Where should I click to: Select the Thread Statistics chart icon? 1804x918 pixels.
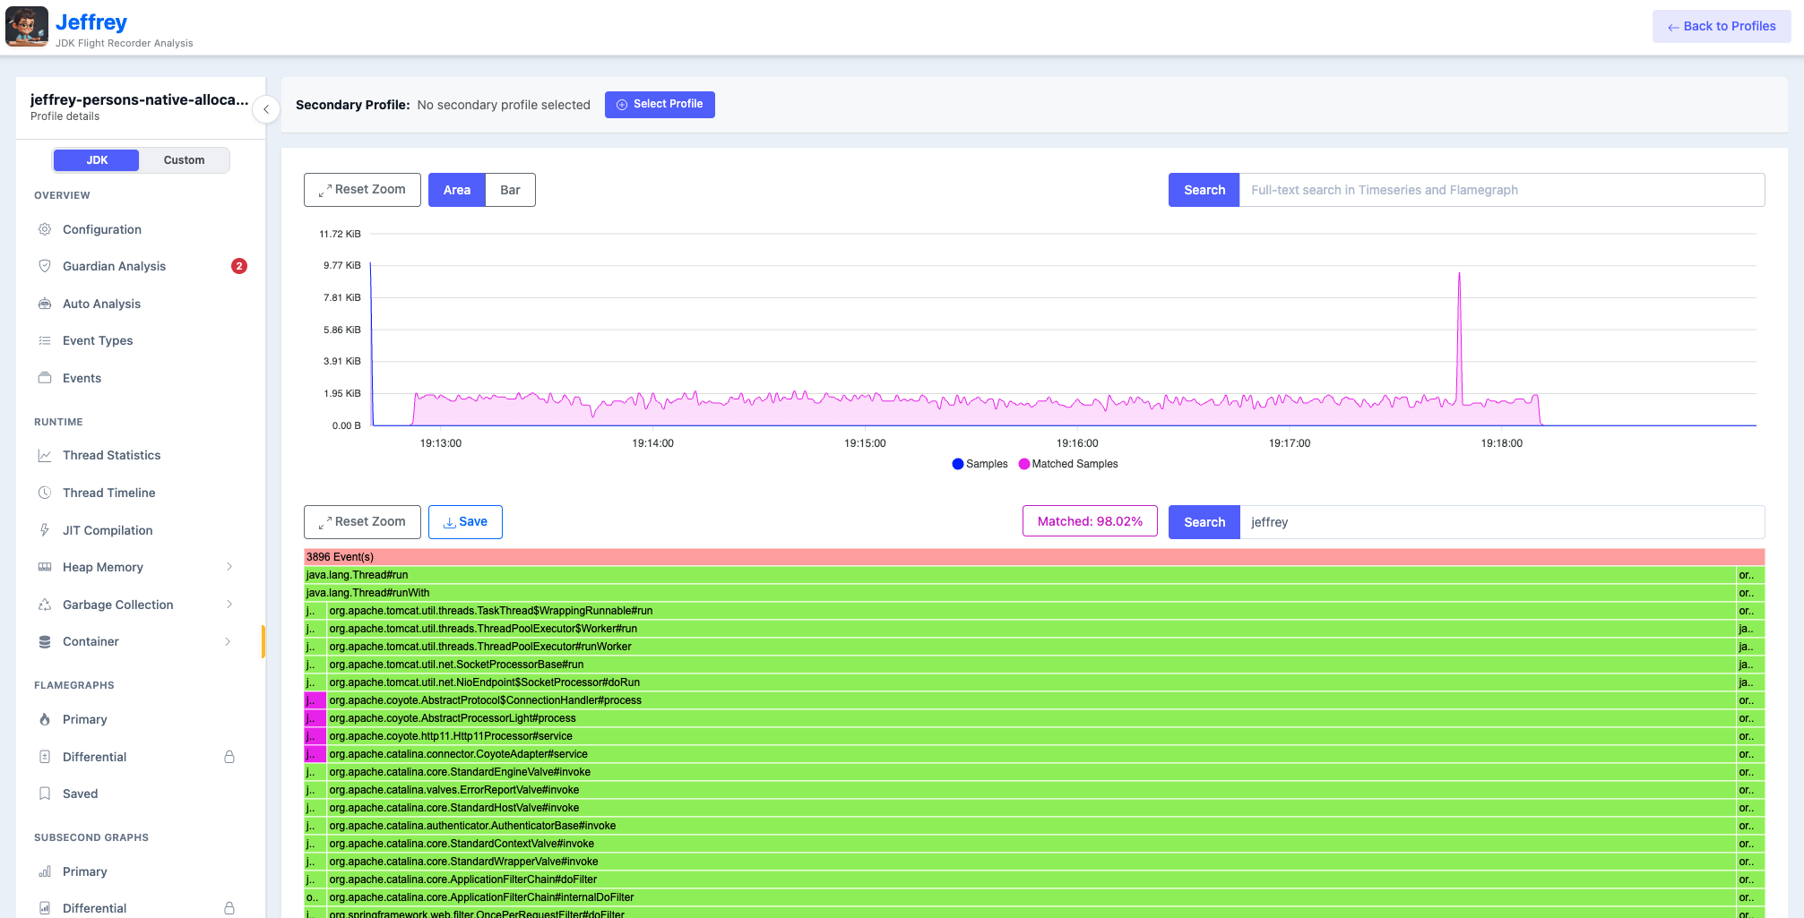tap(45, 455)
